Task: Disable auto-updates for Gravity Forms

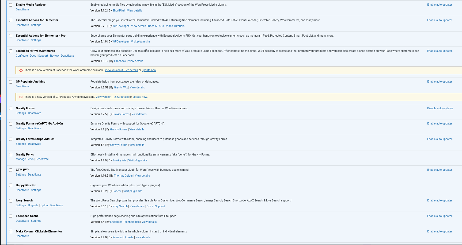Action: tap(440, 108)
